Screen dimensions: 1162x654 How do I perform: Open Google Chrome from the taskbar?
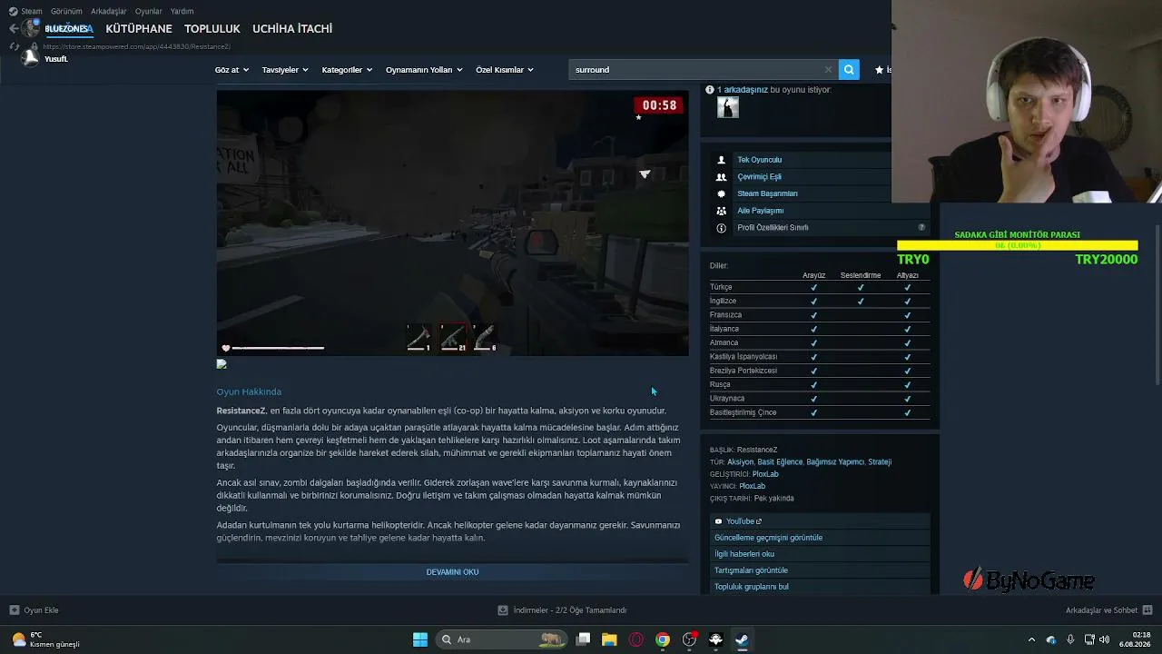[x=663, y=639]
